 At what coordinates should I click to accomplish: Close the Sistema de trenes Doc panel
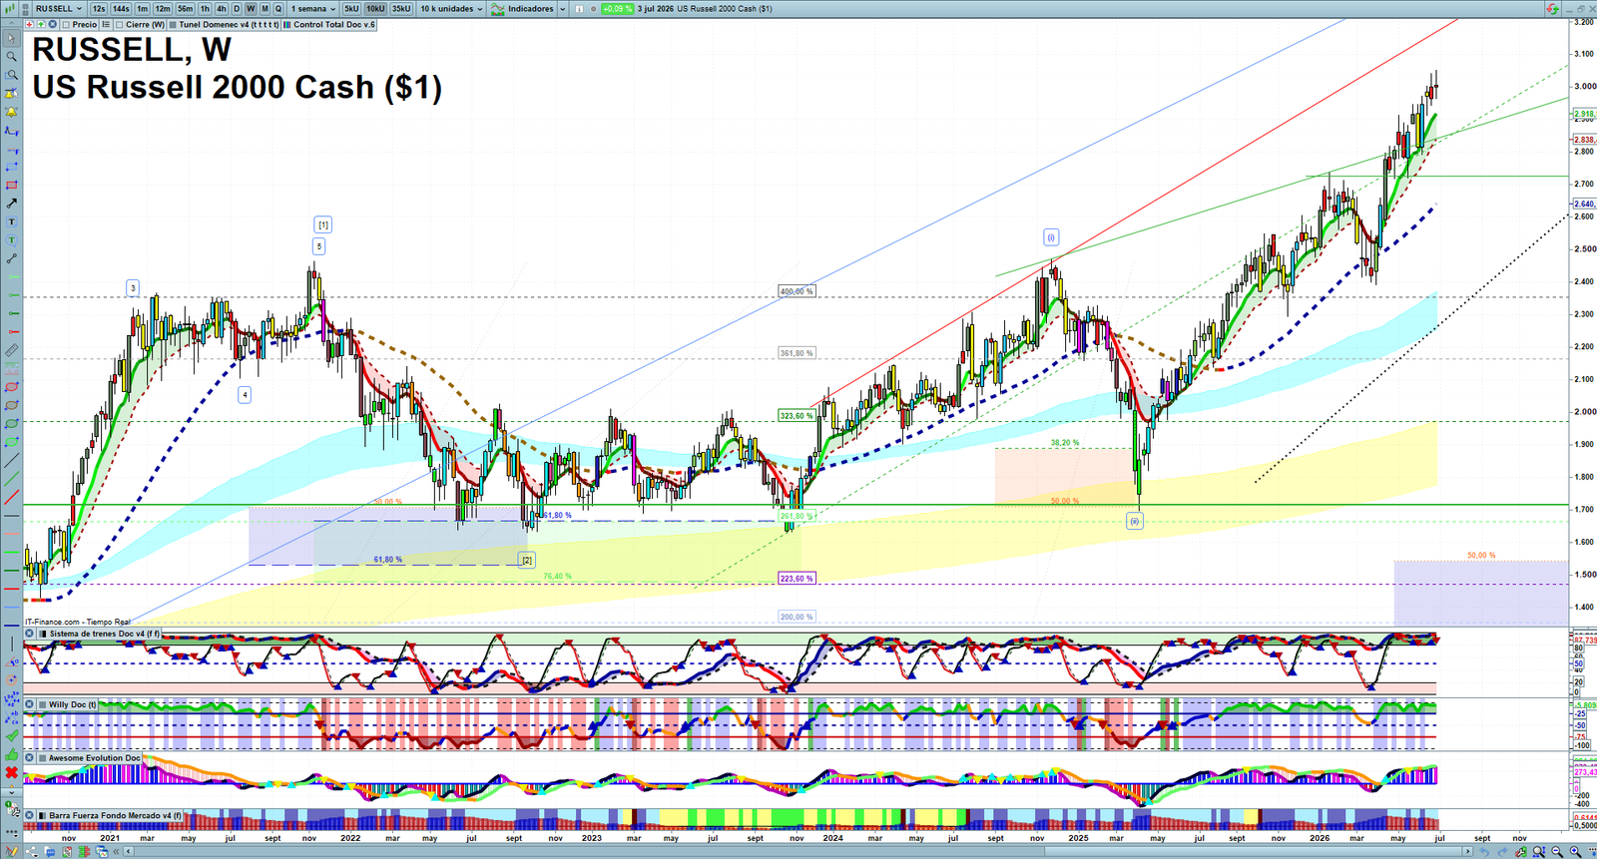pos(30,634)
